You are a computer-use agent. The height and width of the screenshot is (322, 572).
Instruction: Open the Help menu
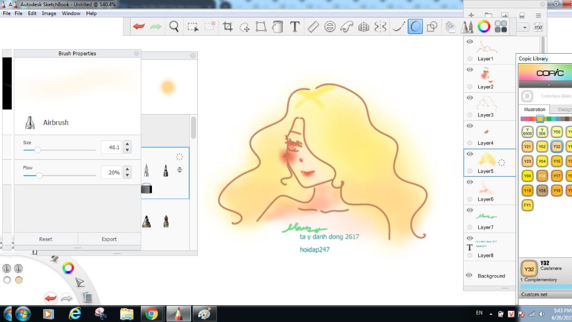pyautogui.click(x=91, y=13)
